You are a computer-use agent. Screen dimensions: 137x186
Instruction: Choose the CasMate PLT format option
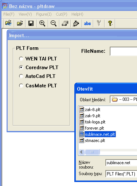pos(21,86)
